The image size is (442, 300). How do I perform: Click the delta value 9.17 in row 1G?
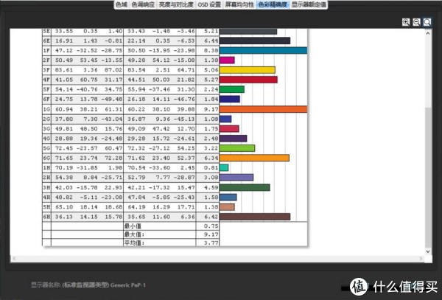[211, 109]
